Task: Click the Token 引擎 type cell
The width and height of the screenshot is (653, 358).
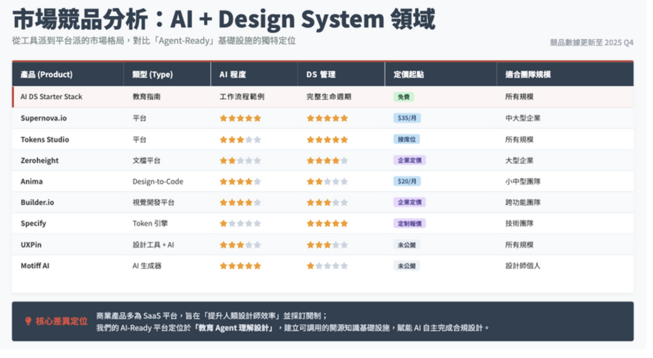Action: tap(150, 224)
